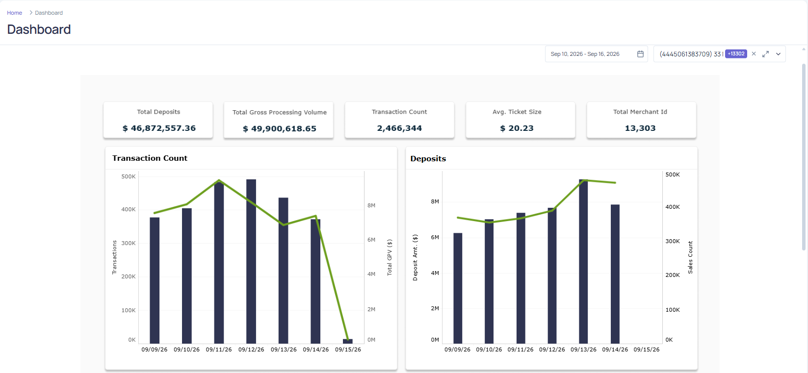Click the $ 20.23 value
Viewport: 808px width, 373px height.
point(517,128)
